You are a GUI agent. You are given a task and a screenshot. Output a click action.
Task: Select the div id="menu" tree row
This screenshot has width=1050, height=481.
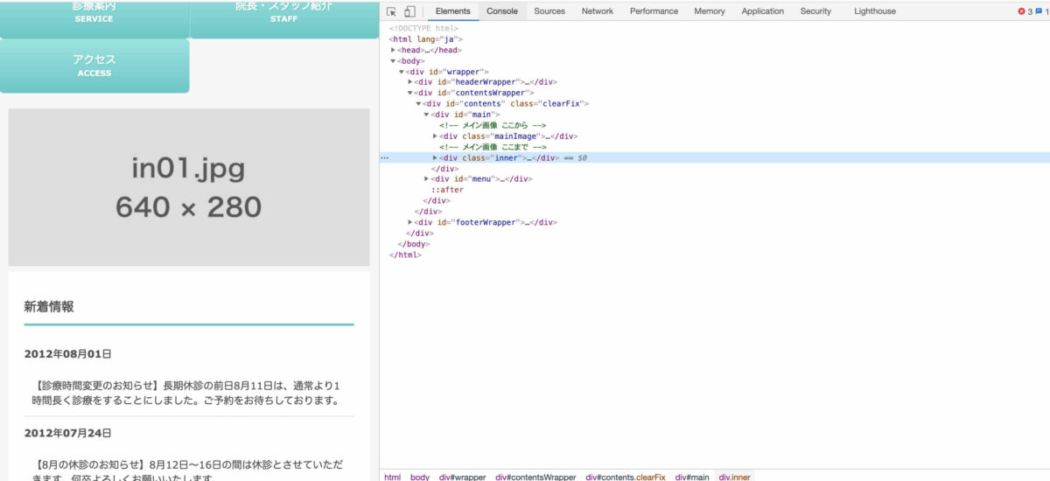(481, 179)
